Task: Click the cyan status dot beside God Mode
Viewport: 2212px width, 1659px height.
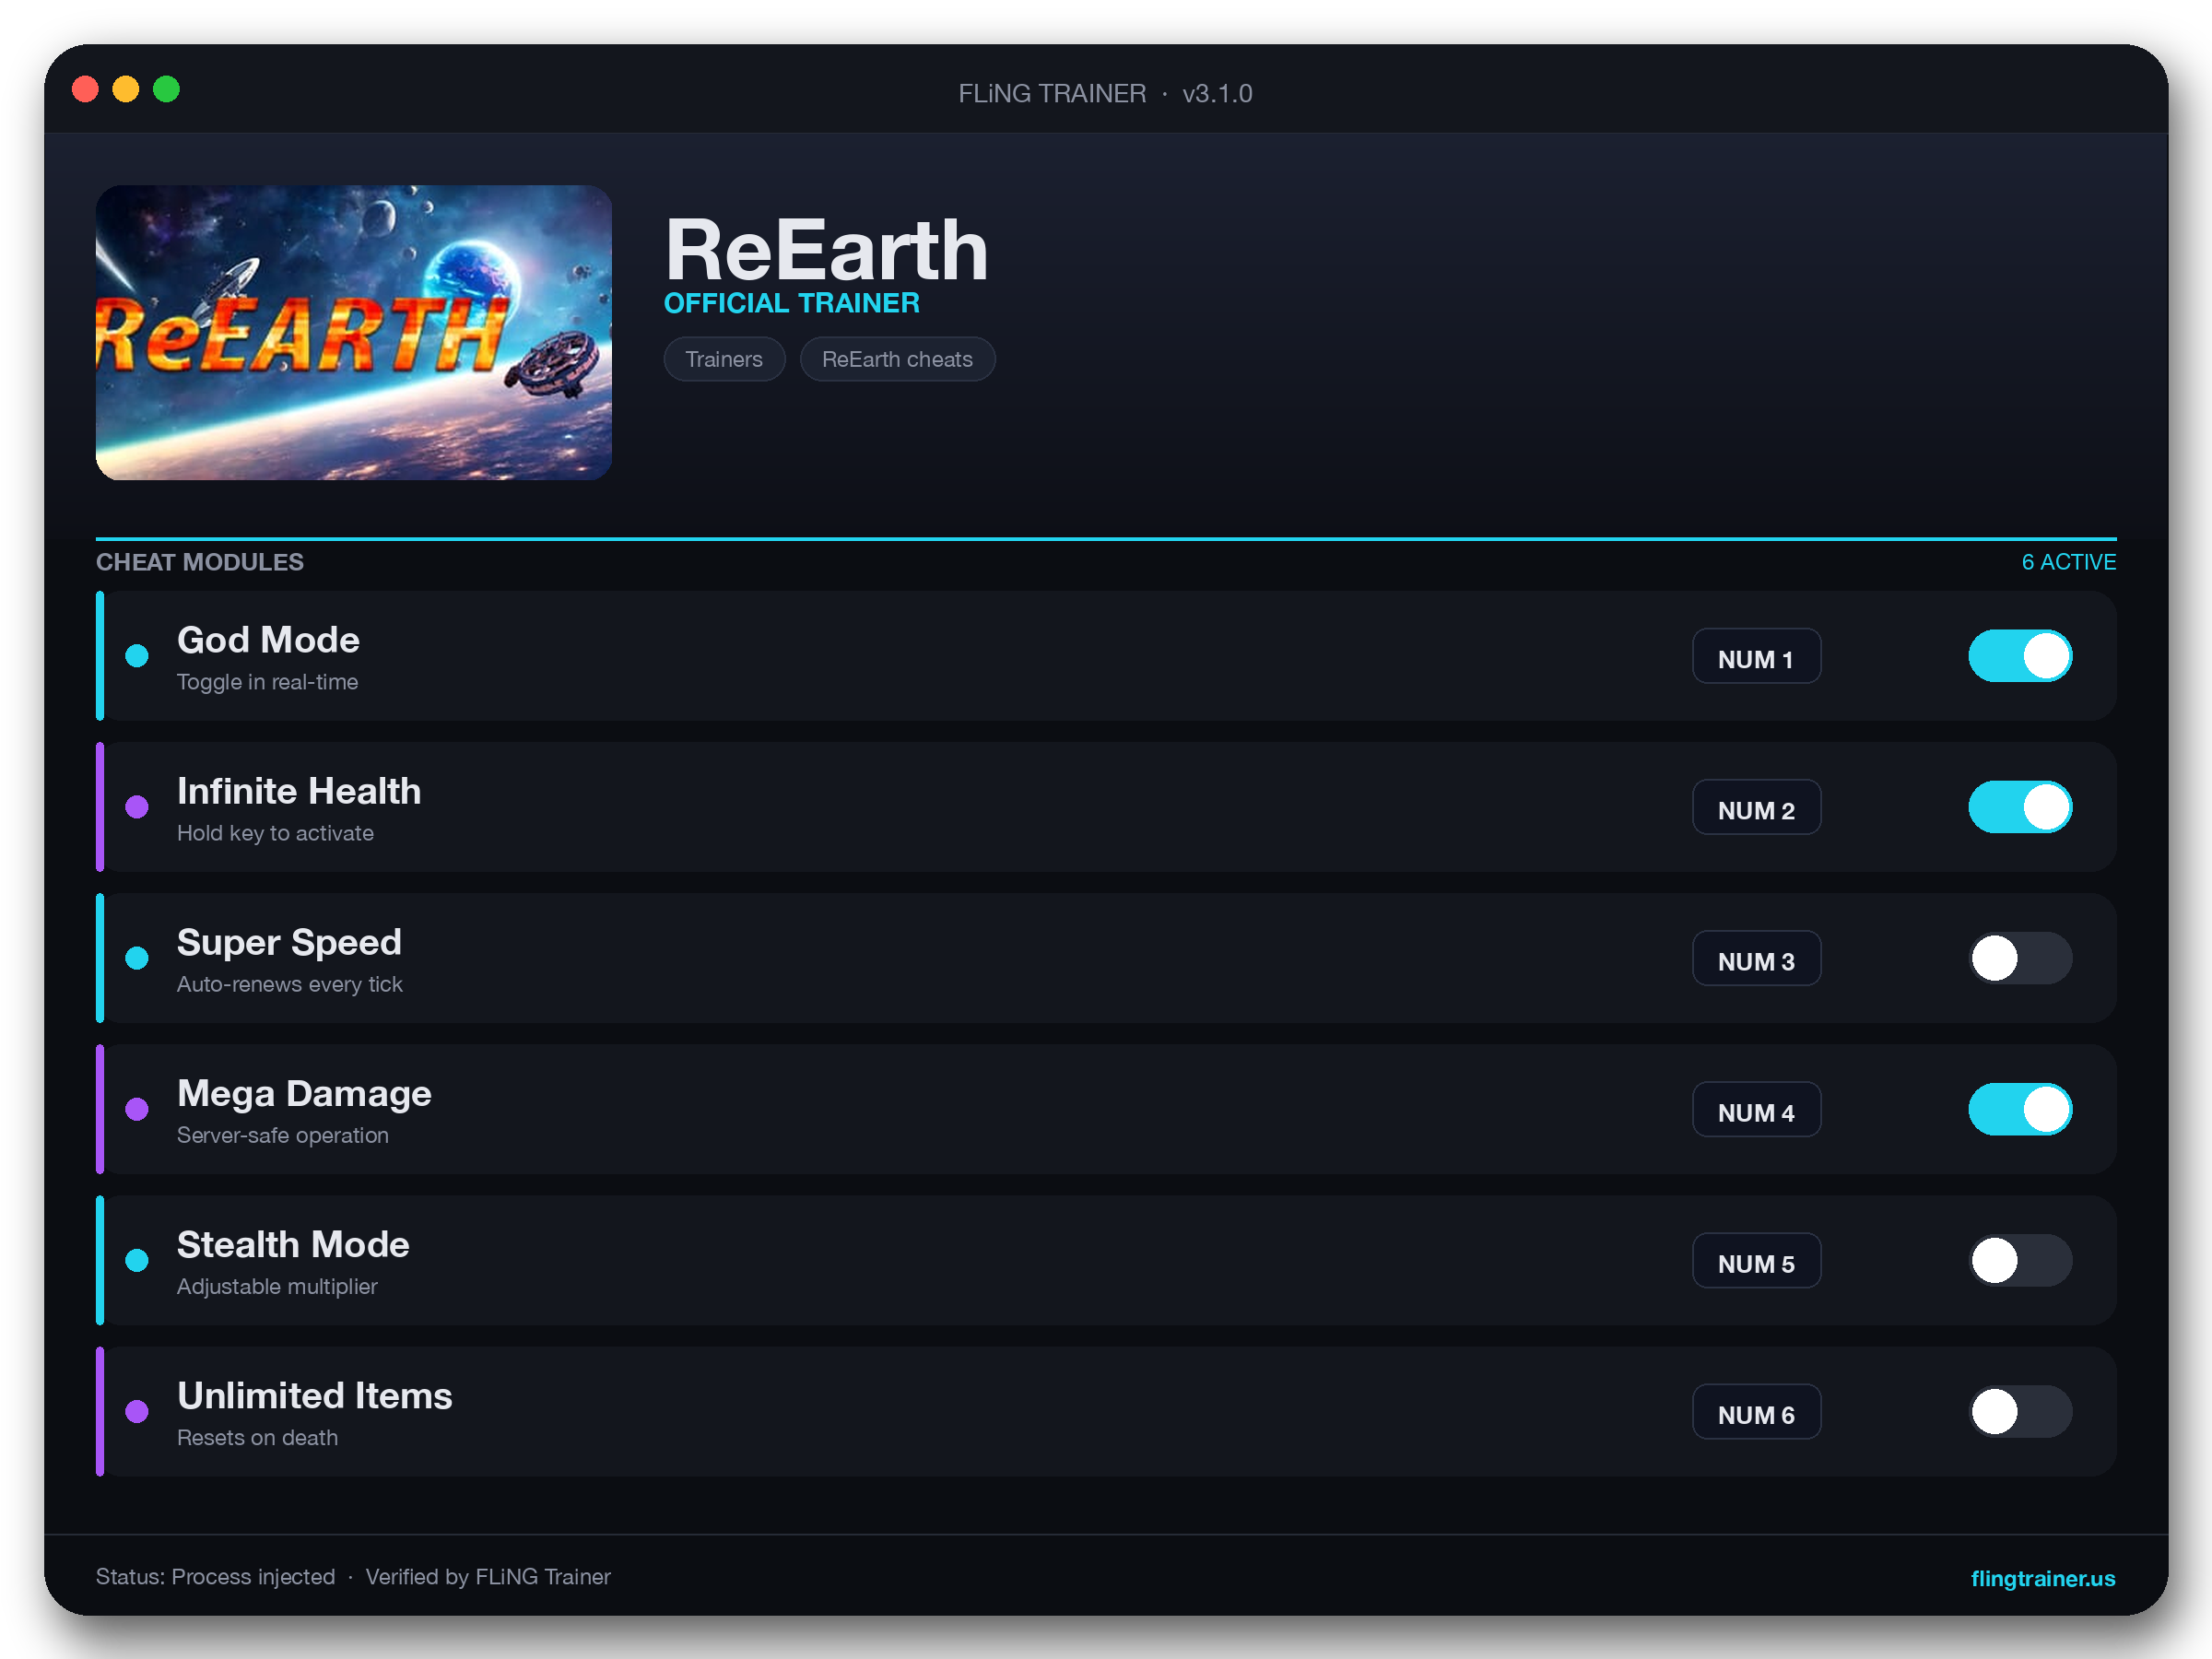Action: pyautogui.click(x=137, y=656)
